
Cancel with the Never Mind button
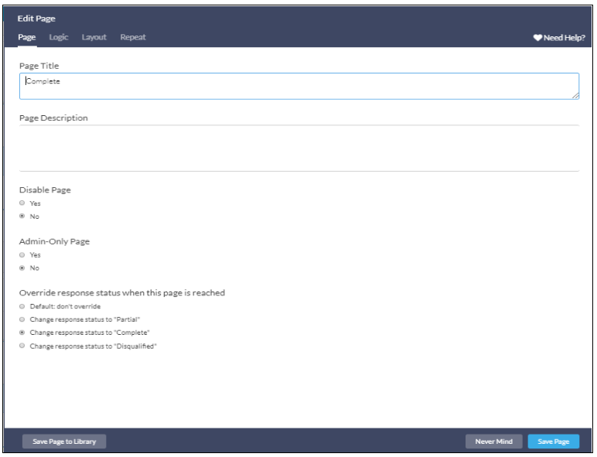[494, 442]
